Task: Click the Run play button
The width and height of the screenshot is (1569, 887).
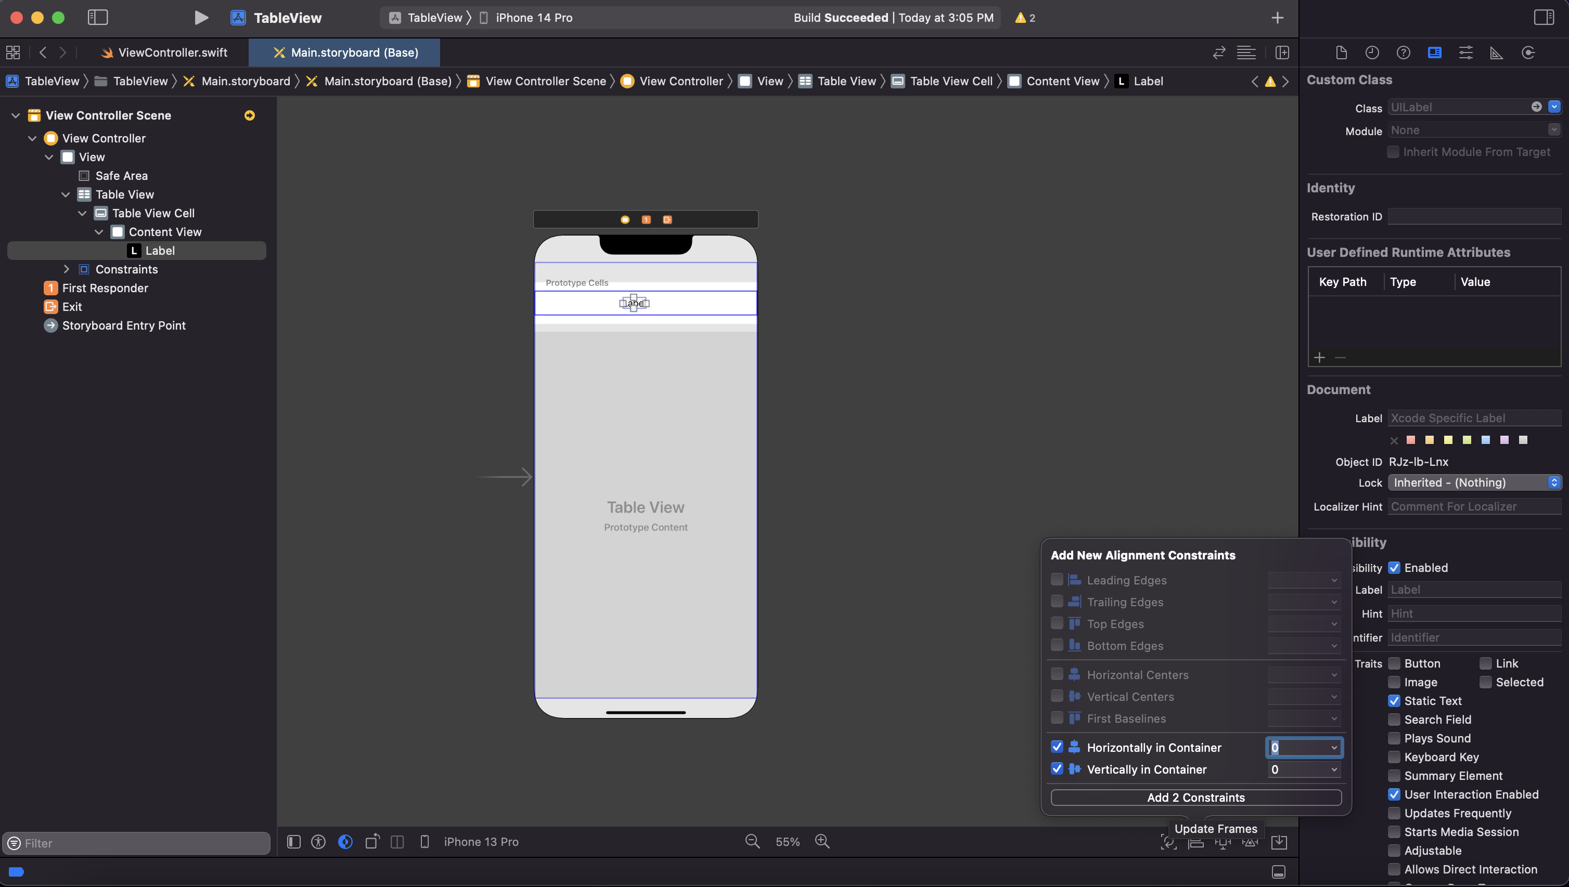Action: (200, 18)
